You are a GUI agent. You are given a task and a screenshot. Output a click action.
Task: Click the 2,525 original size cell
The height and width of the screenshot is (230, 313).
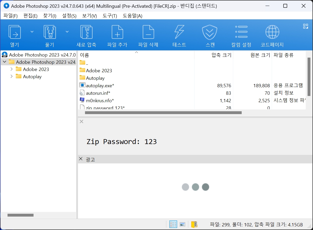click(264, 100)
